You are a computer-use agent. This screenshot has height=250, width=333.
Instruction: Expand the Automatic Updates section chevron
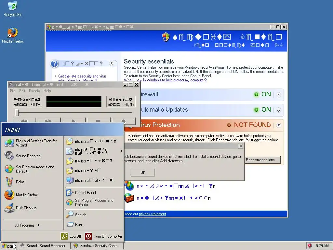point(279,110)
